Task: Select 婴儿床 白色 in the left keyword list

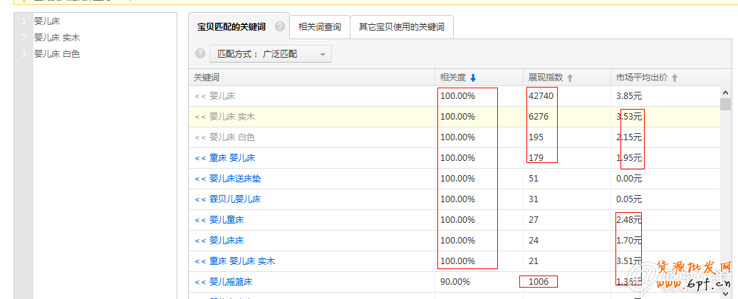Action: click(x=57, y=54)
